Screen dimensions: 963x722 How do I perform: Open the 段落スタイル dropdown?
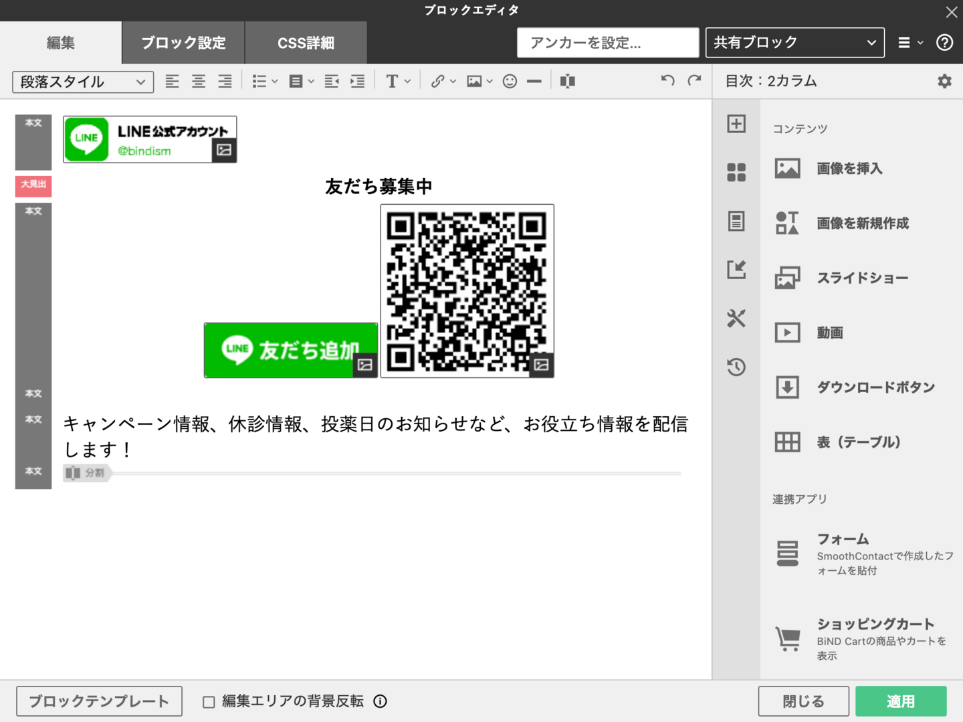83,82
